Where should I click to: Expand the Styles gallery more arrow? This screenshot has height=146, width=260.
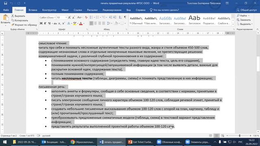click(x=233, y=24)
